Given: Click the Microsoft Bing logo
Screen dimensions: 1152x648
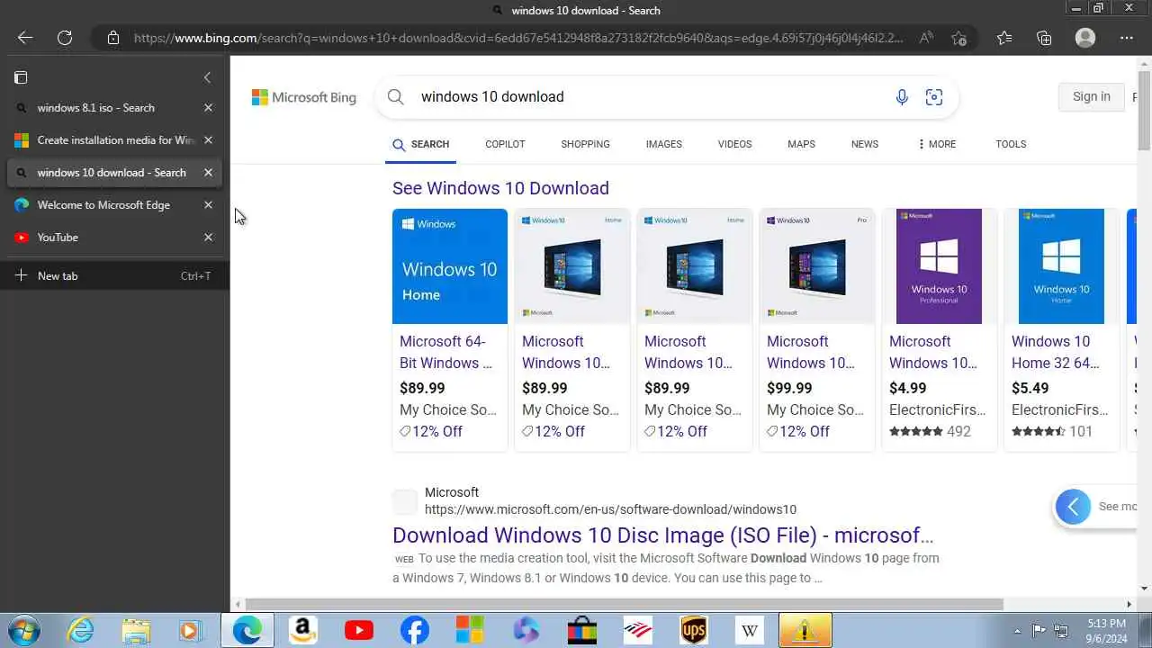Looking at the screenshot, I should pyautogui.click(x=303, y=97).
